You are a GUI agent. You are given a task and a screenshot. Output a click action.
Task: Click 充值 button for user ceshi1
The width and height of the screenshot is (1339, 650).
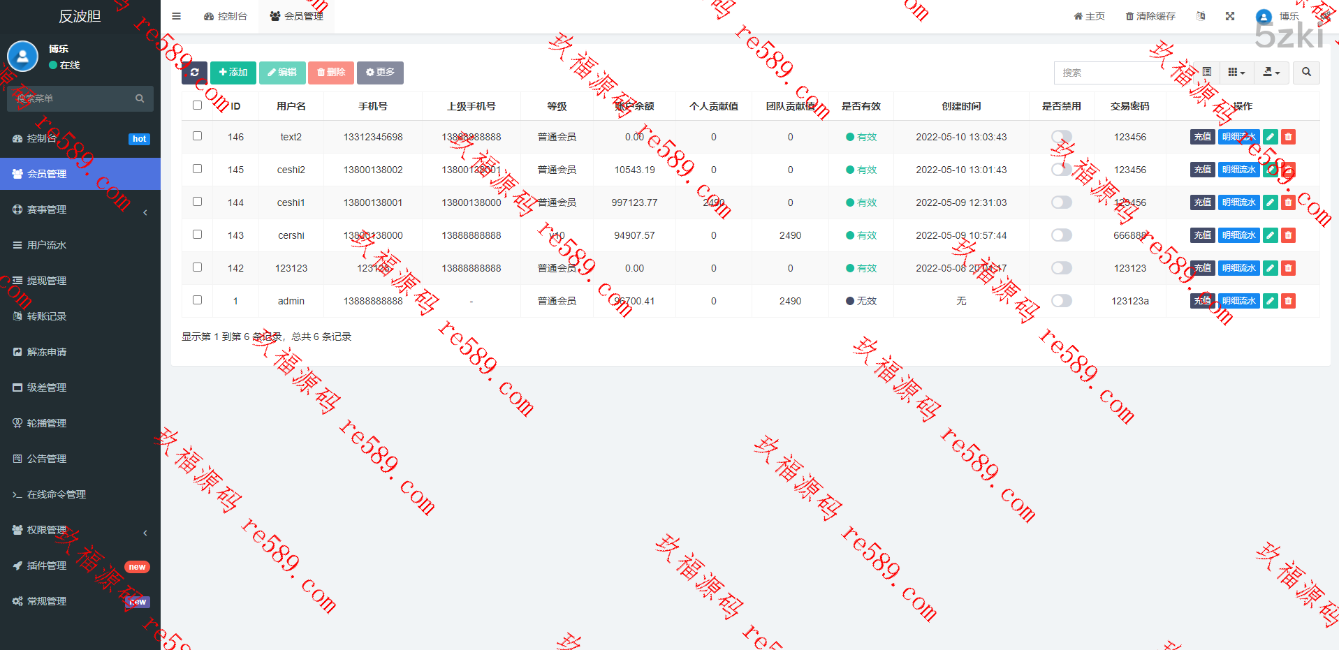(1201, 202)
